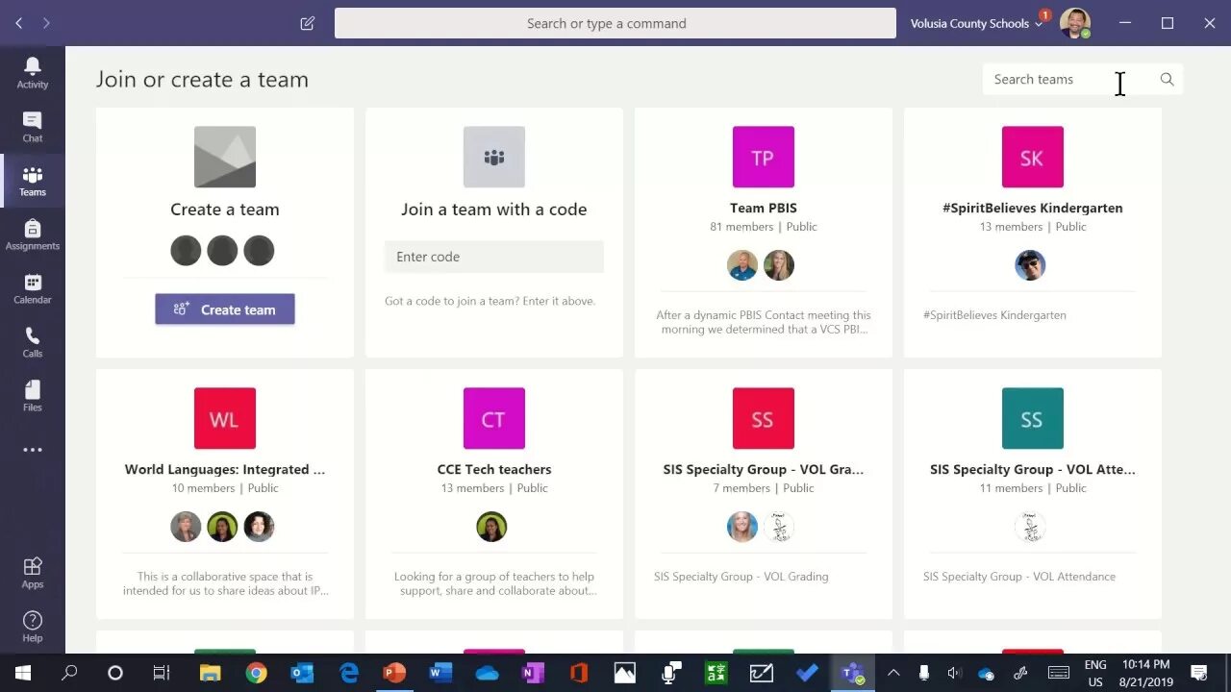Open the profile picture menu
Viewport: 1231px width, 692px height.
pos(1075,23)
